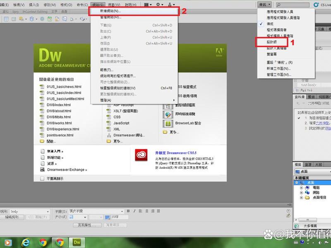Screen dimensions: 331x248
Task: Select 檢查整個網站的連結(W) menu entry
Action: (134, 88)
